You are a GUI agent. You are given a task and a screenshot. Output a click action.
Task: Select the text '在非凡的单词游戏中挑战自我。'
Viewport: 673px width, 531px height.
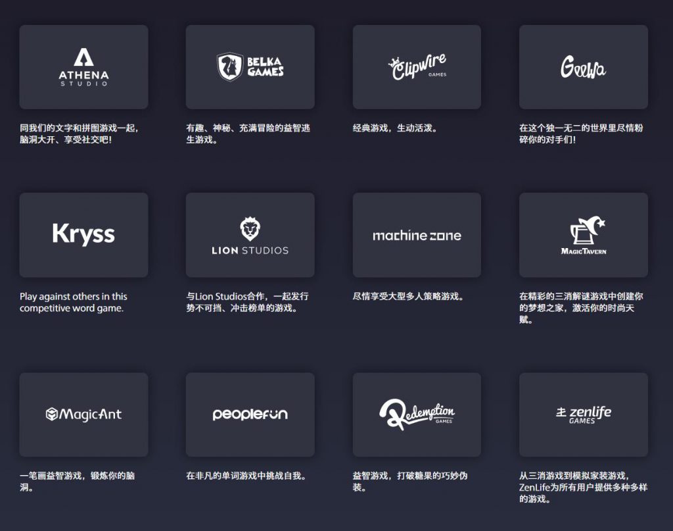(246, 476)
